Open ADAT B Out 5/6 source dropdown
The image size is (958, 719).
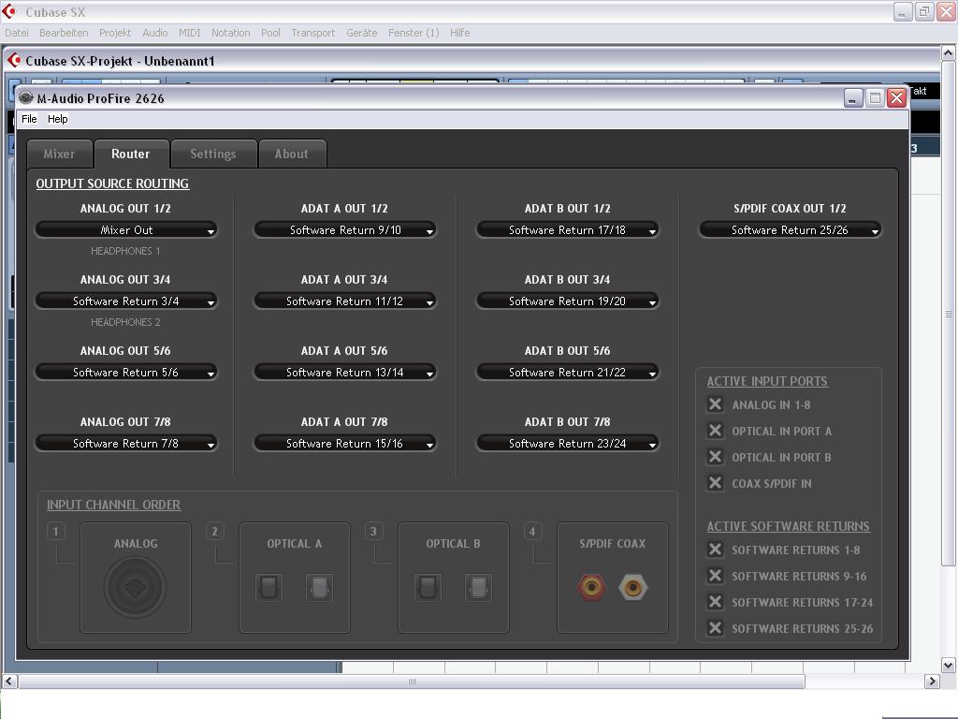(568, 373)
